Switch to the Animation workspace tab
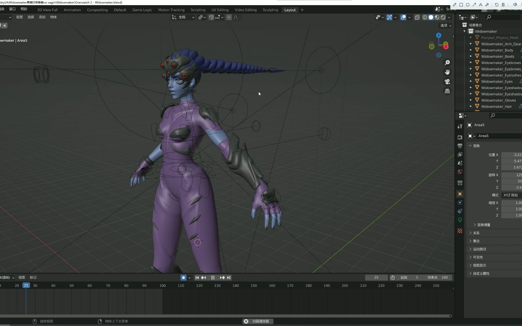 pyautogui.click(x=72, y=10)
